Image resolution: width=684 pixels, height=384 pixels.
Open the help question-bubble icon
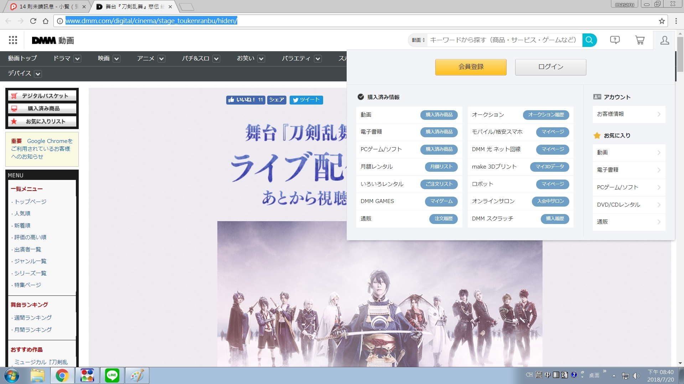pyautogui.click(x=615, y=40)
